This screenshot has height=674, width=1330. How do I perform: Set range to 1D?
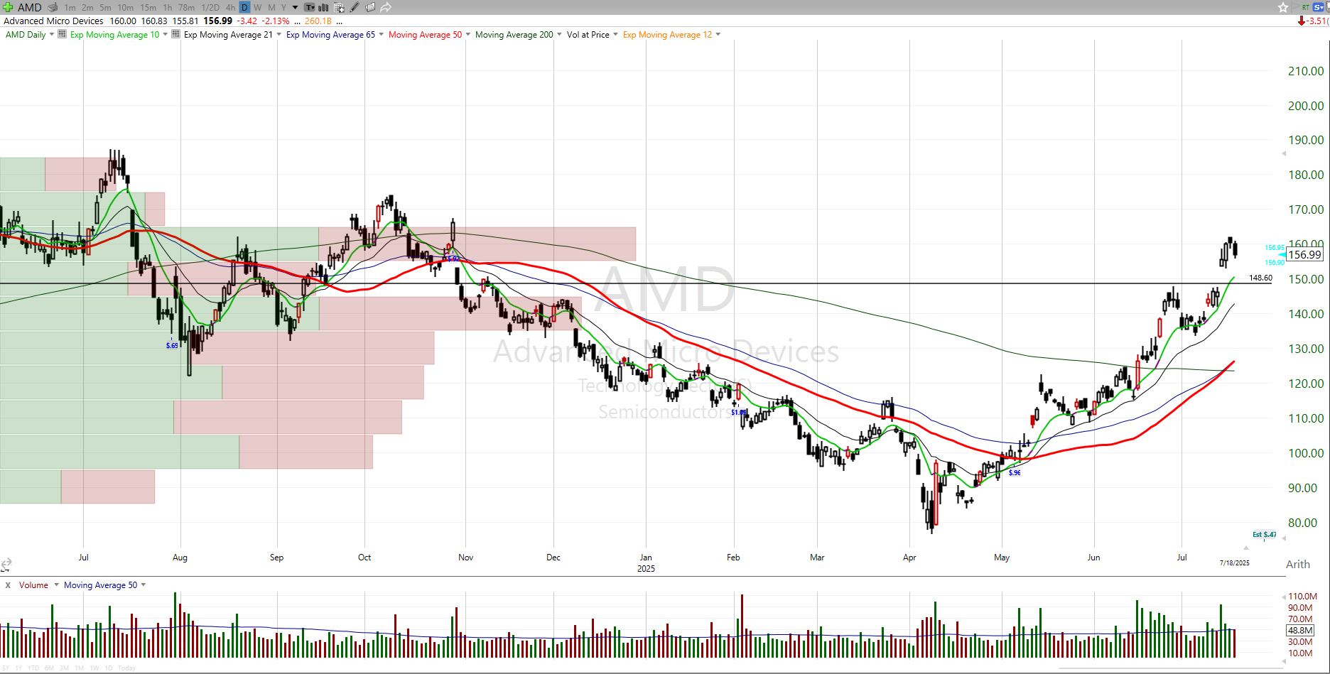[109, 668]
